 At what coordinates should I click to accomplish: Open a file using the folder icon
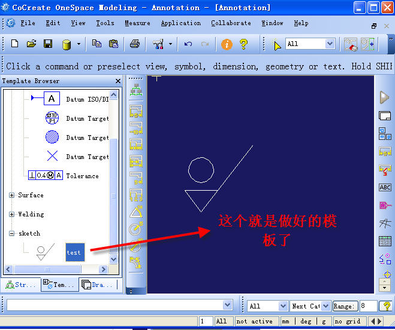32,44
